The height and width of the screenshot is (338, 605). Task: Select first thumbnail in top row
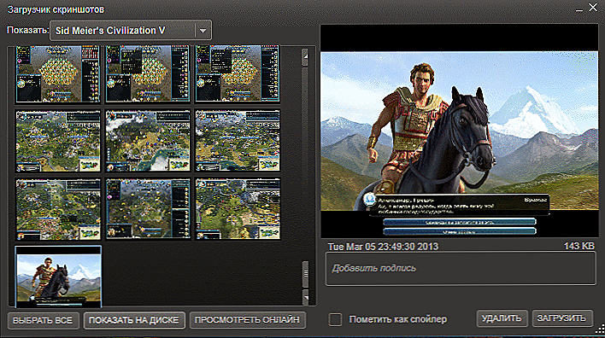pyautogui.click(x=58, y=74)
